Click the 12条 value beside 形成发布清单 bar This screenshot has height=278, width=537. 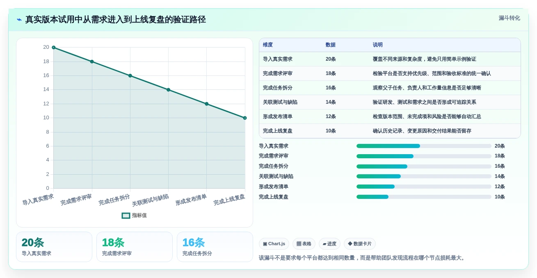pyautogui.click(x=500, y=187)
